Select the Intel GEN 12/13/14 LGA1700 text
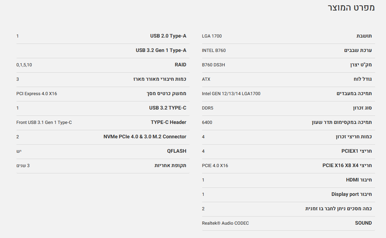Screen dimensions: 386x238 (x=231, y=94)
